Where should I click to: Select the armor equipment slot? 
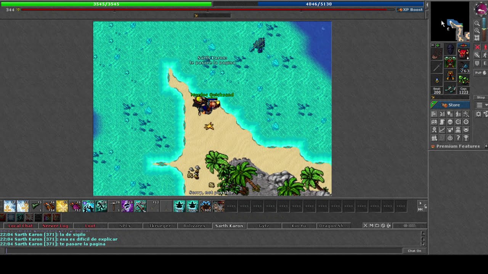(450, 62)
